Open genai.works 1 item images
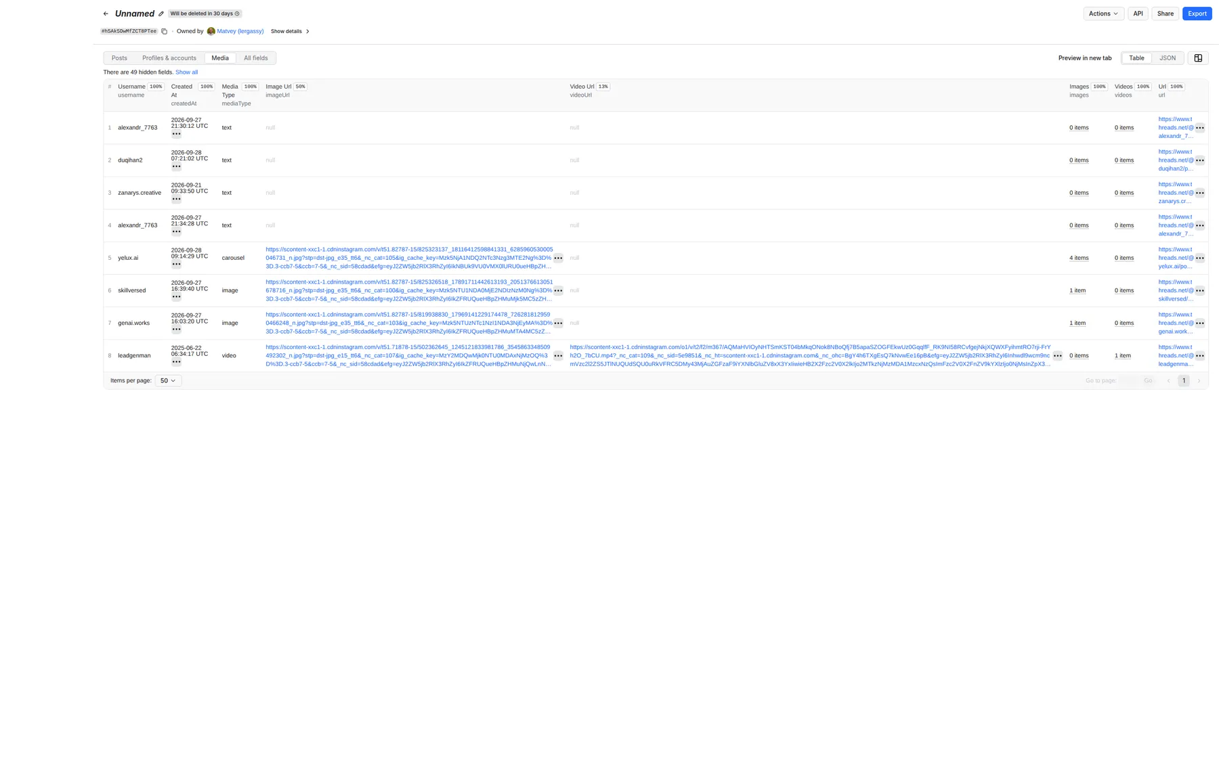 pyautogui.click(x=1077, y=323)
